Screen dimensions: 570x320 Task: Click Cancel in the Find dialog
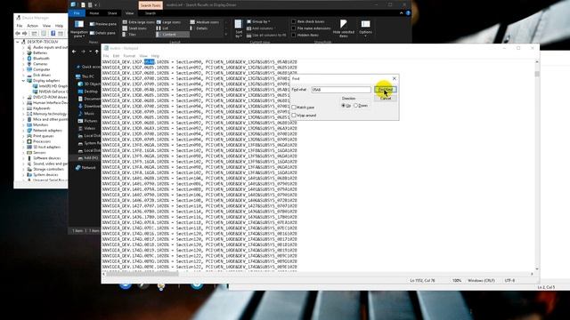[386, 99]
